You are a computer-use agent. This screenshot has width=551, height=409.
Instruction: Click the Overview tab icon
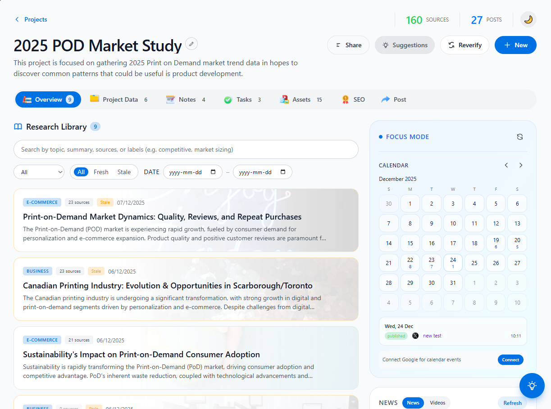27,99
